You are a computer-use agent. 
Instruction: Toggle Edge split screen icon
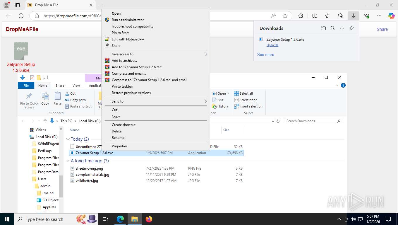(315, 16)
